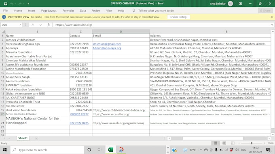Viewport: 275px width, 154px height.
Task: Click the horizontal scrollbar left arrow
Action: coord(169,138)
